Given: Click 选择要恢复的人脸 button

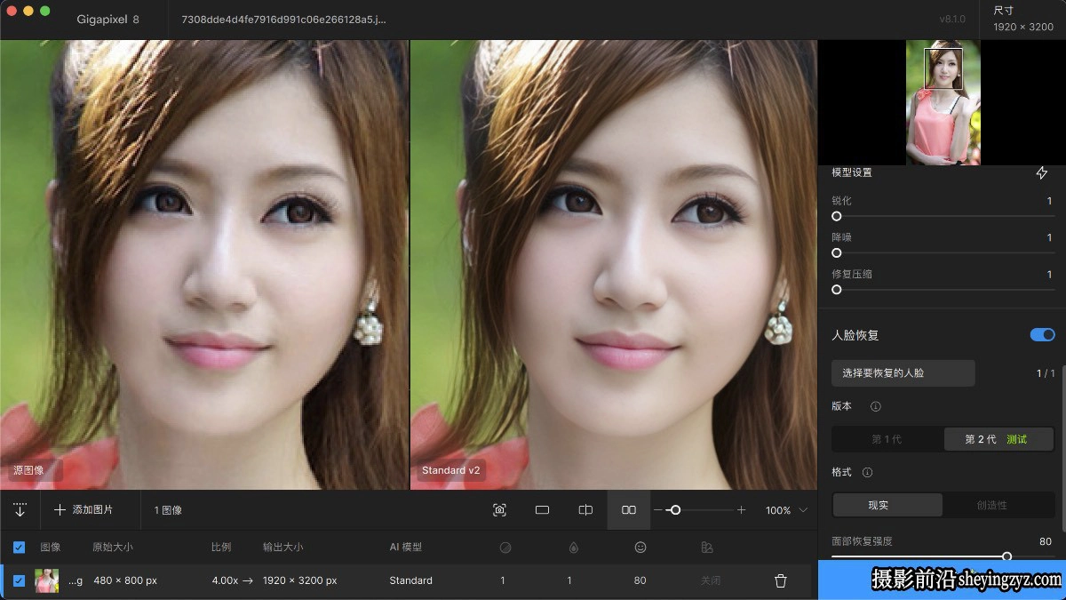Looking at the screenshot, I should (903, 373).
